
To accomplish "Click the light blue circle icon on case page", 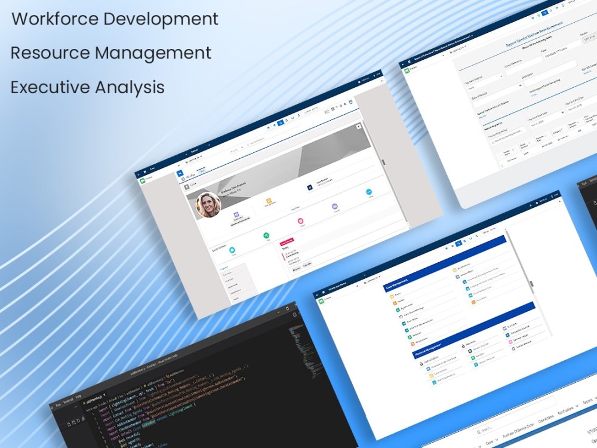I will point(369,192).
